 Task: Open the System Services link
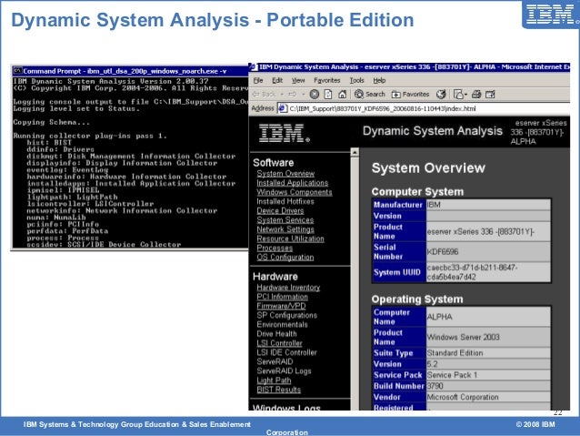tap(285, 219)
